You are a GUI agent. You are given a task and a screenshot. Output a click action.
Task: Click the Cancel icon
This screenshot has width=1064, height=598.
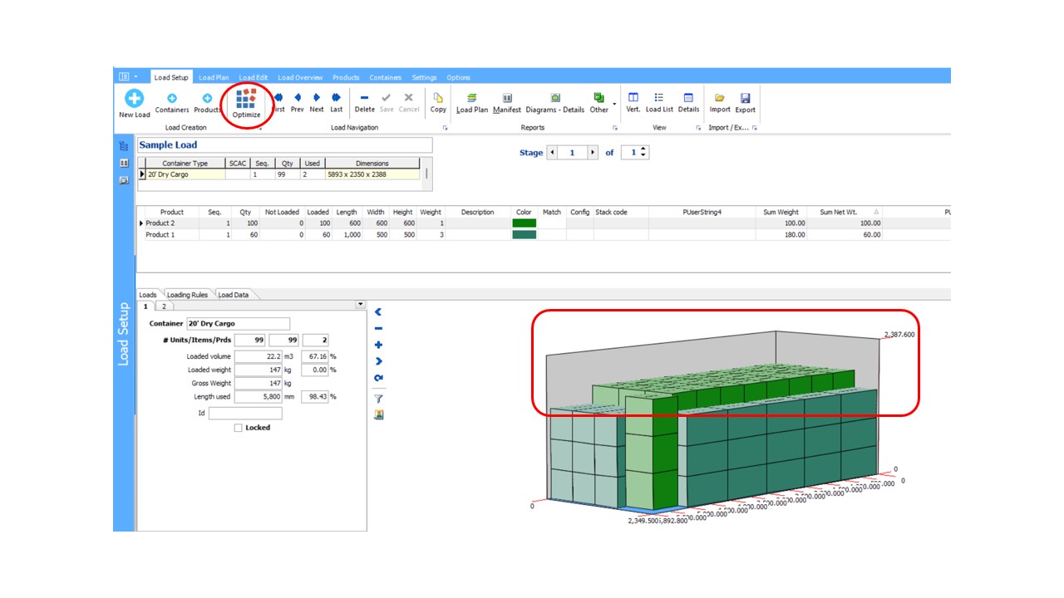click(x=408, y=97)
